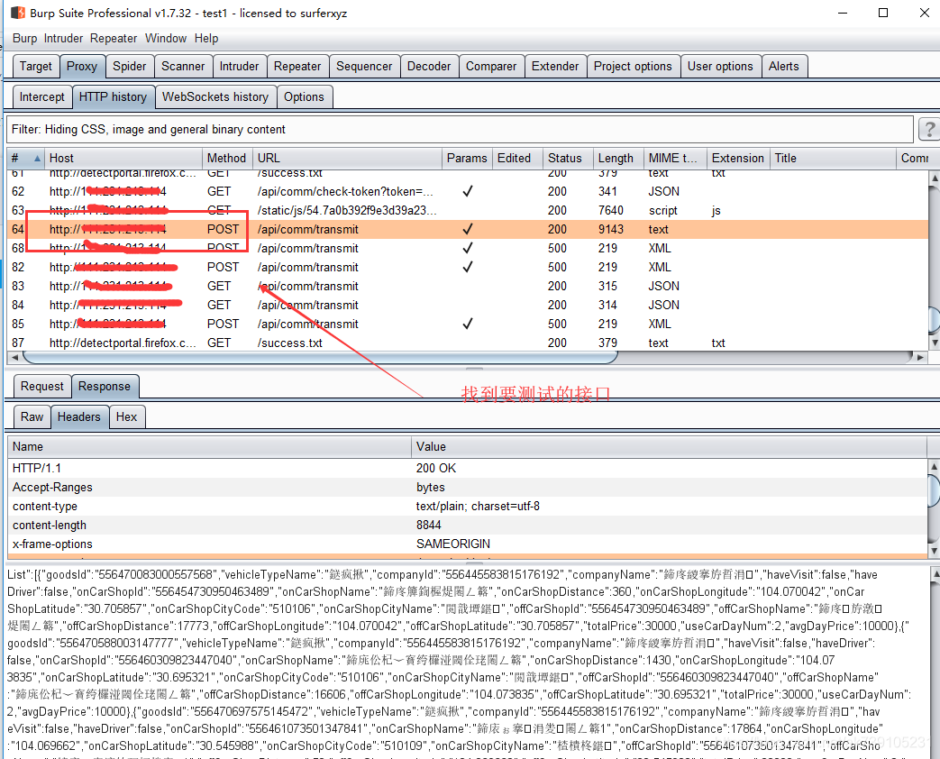
Task: Click the history table scroll-up arrow
Action: (934, 178)
